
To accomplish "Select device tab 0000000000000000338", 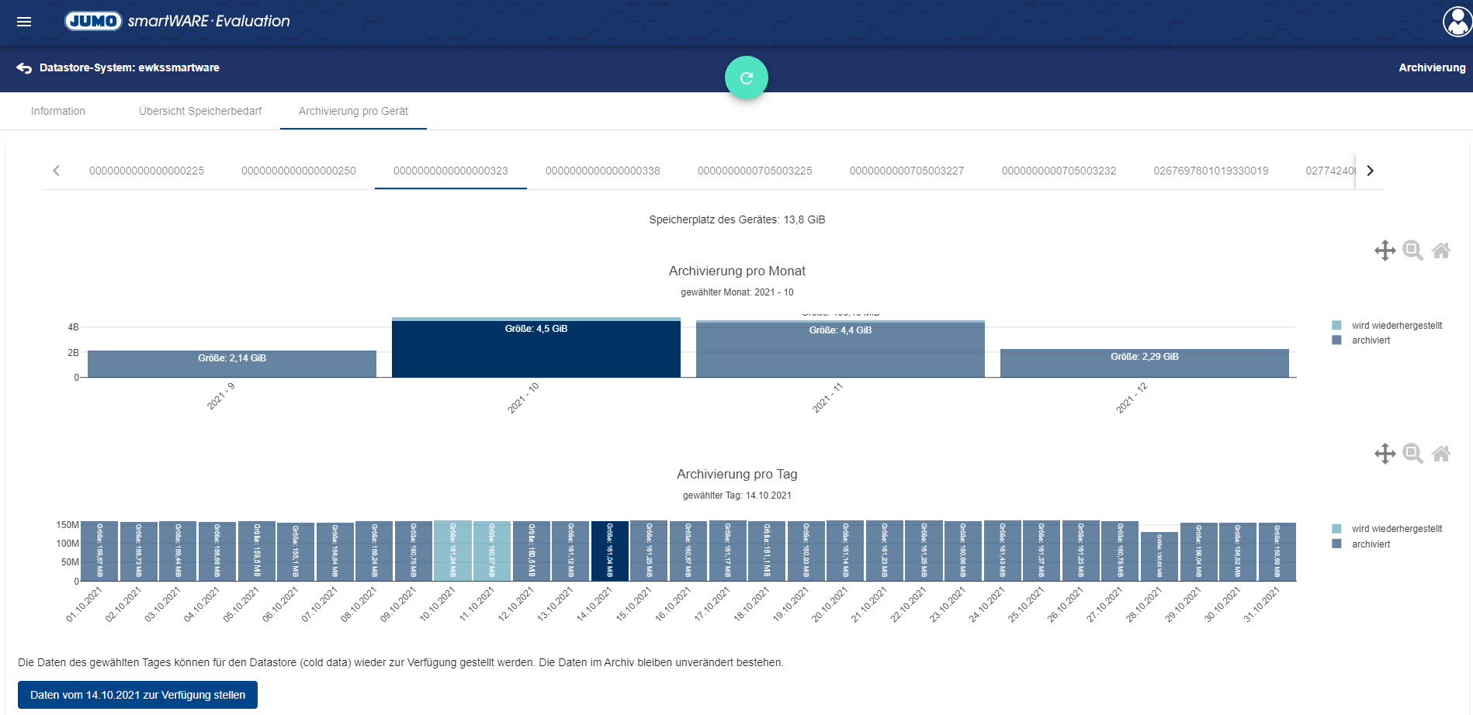I will pyautogui.click(x=602, y=171).
